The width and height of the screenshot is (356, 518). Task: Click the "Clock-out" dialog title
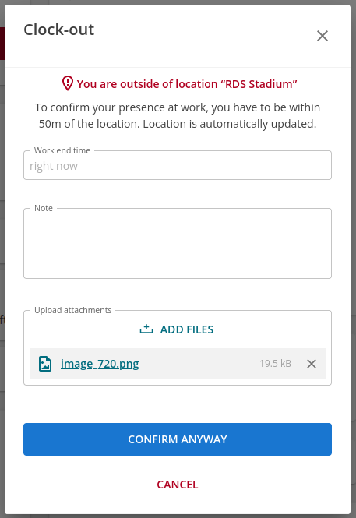(x=58, y=30)
